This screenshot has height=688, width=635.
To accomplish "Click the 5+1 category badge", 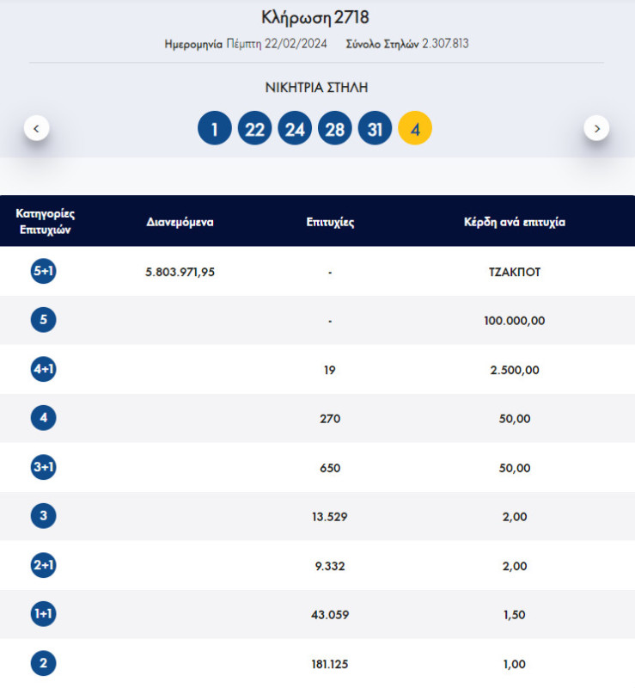I will click(44, 272).
